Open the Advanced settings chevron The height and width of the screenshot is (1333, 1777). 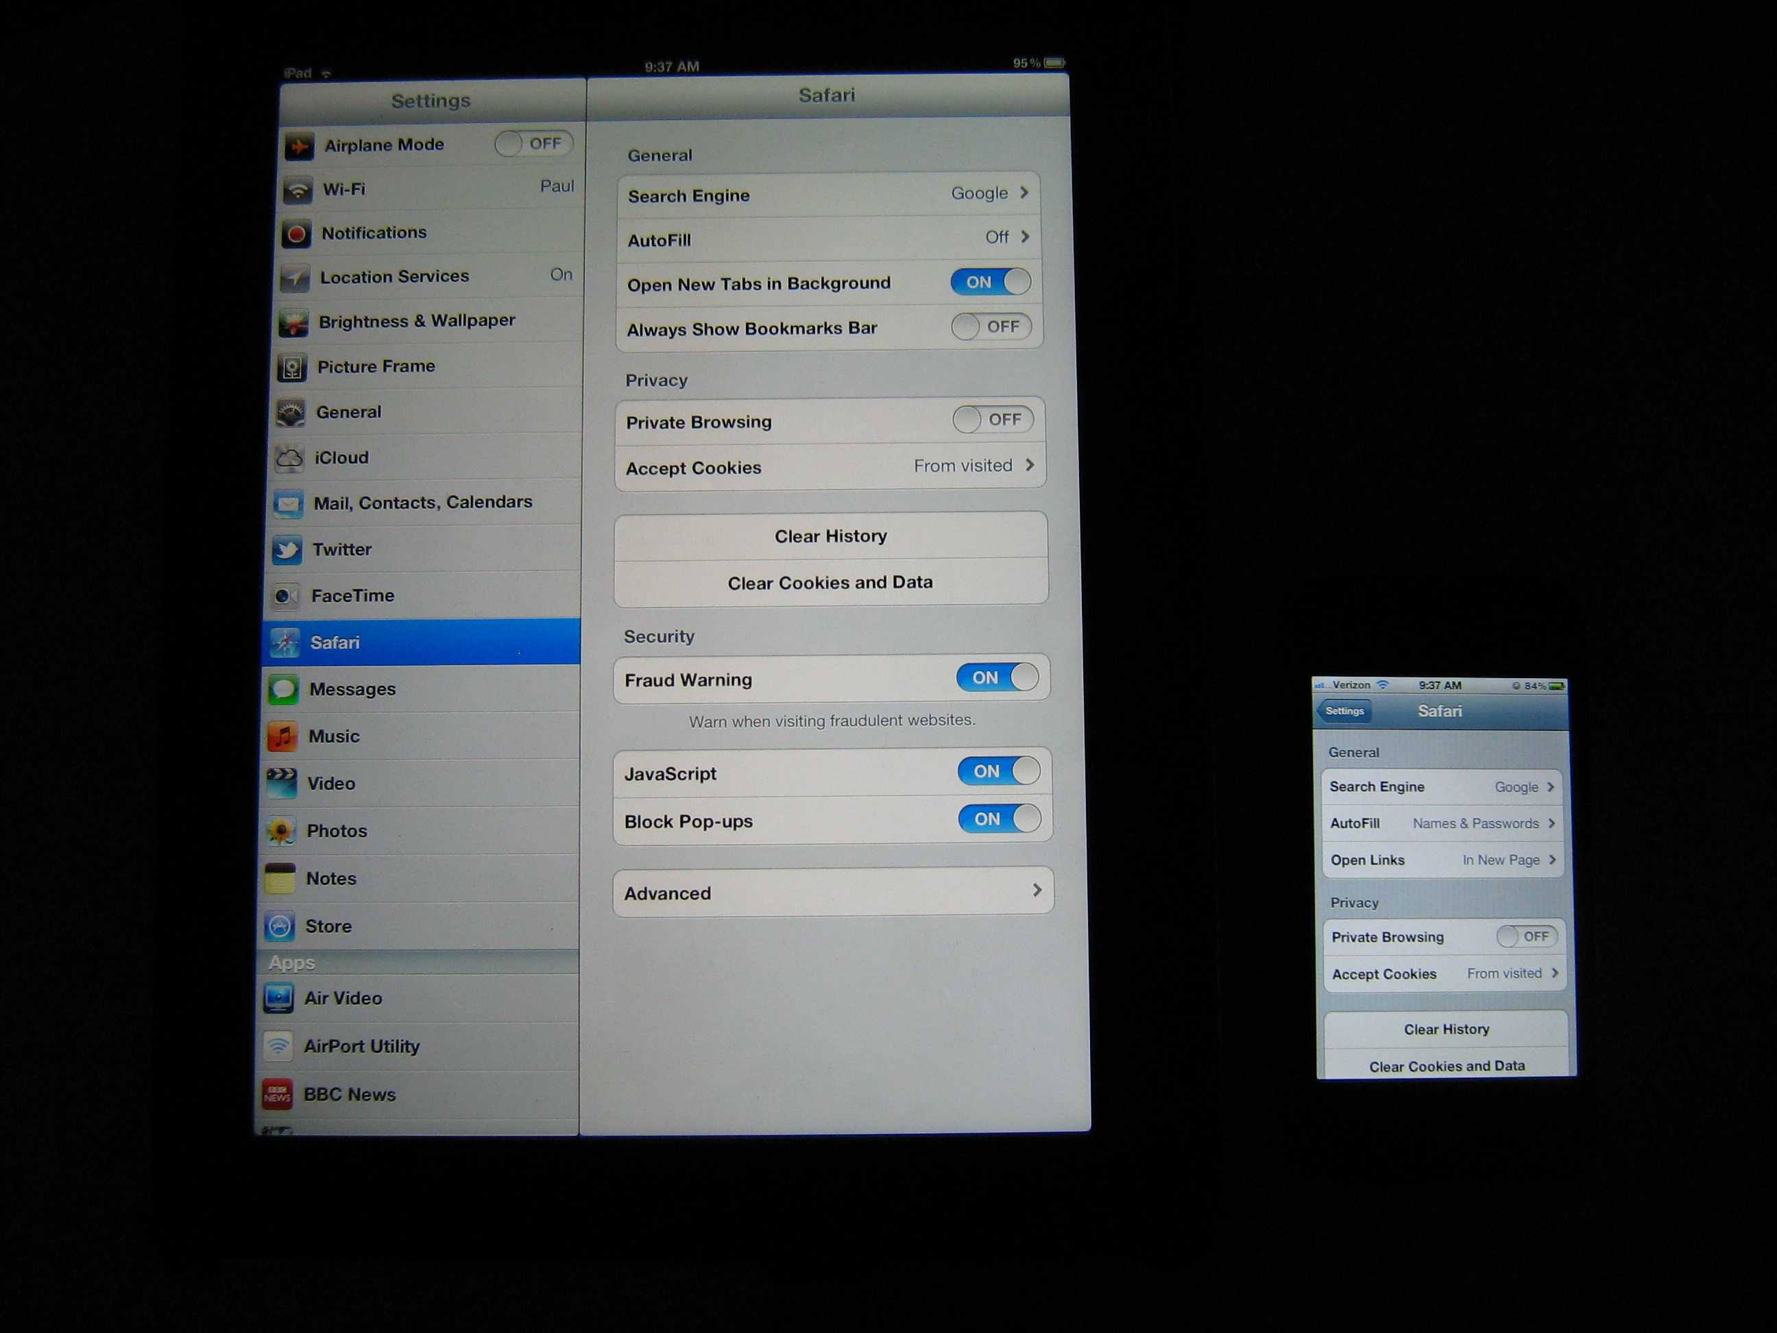pyautogui.click(x=1037, y=890)
